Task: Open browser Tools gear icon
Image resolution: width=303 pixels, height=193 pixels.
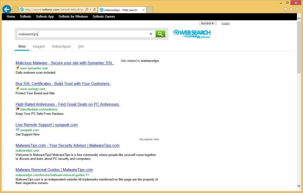Action: (x=297, y=9)
